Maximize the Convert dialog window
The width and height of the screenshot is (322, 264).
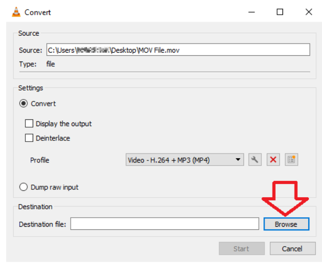[x=280, y=12]
